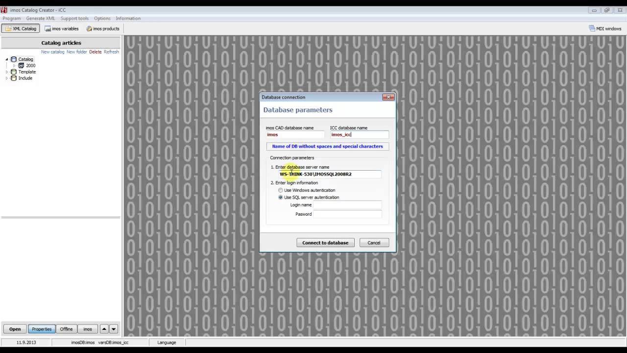Expand the Include tree node
The width and height of the screenshot is (627, 353).
[7, 78]
